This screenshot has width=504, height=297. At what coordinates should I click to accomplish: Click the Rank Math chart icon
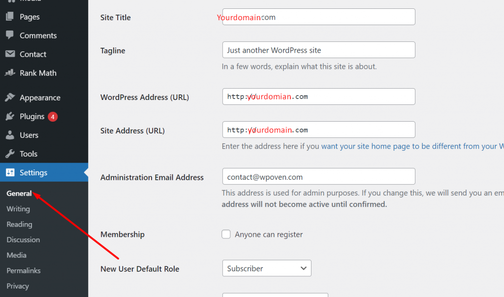[x=9, y=73]
